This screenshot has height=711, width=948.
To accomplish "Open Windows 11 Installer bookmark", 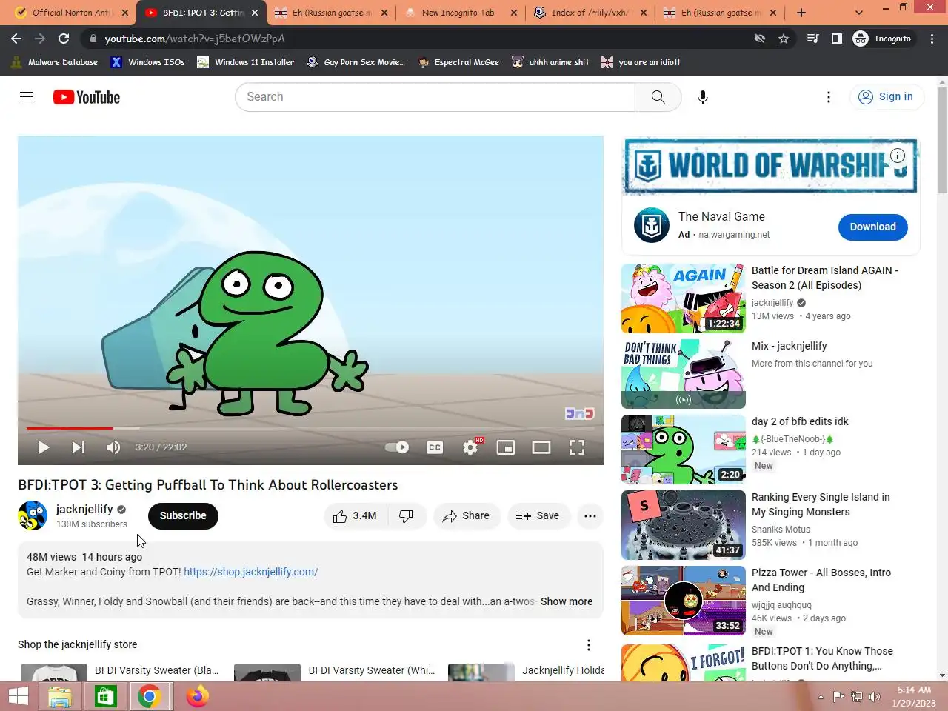I will [245, 62].
